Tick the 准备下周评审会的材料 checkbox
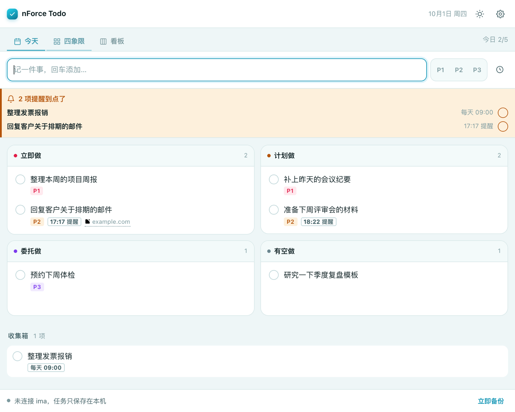 tap(274, 210)
